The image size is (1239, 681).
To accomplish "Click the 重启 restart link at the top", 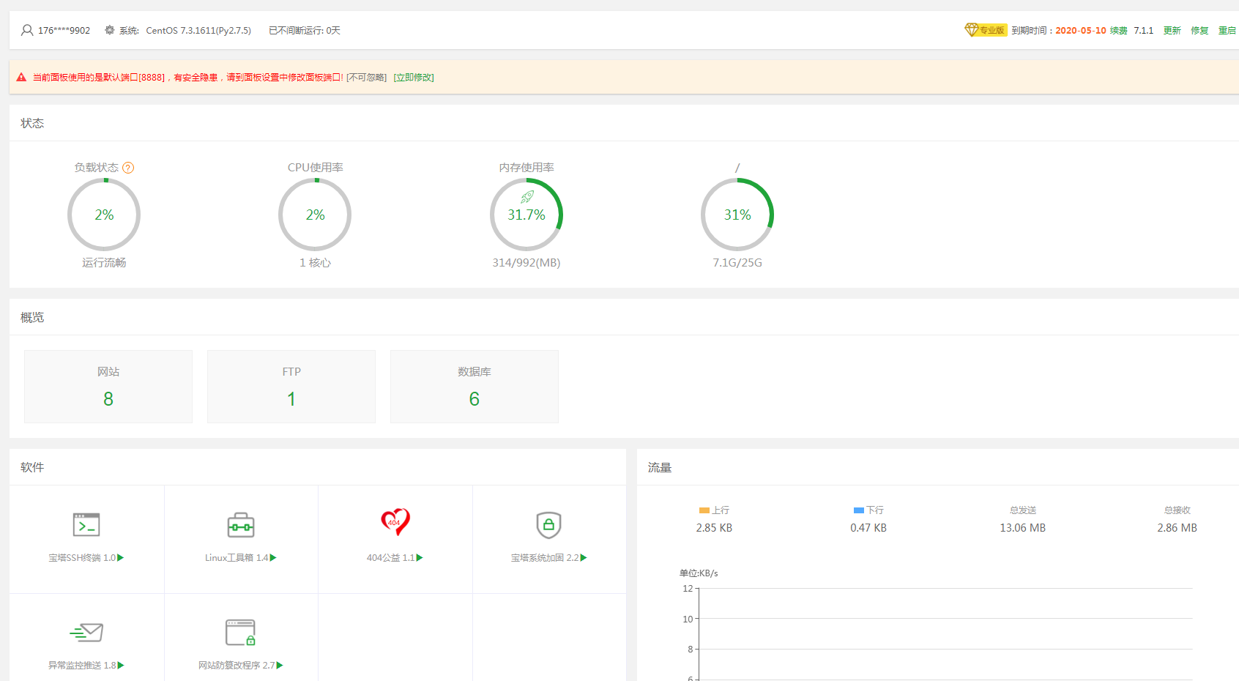I will point(1227,31).
